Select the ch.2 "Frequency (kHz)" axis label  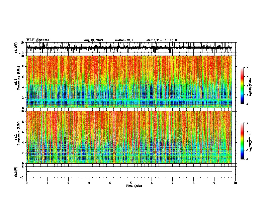[18, 134]
